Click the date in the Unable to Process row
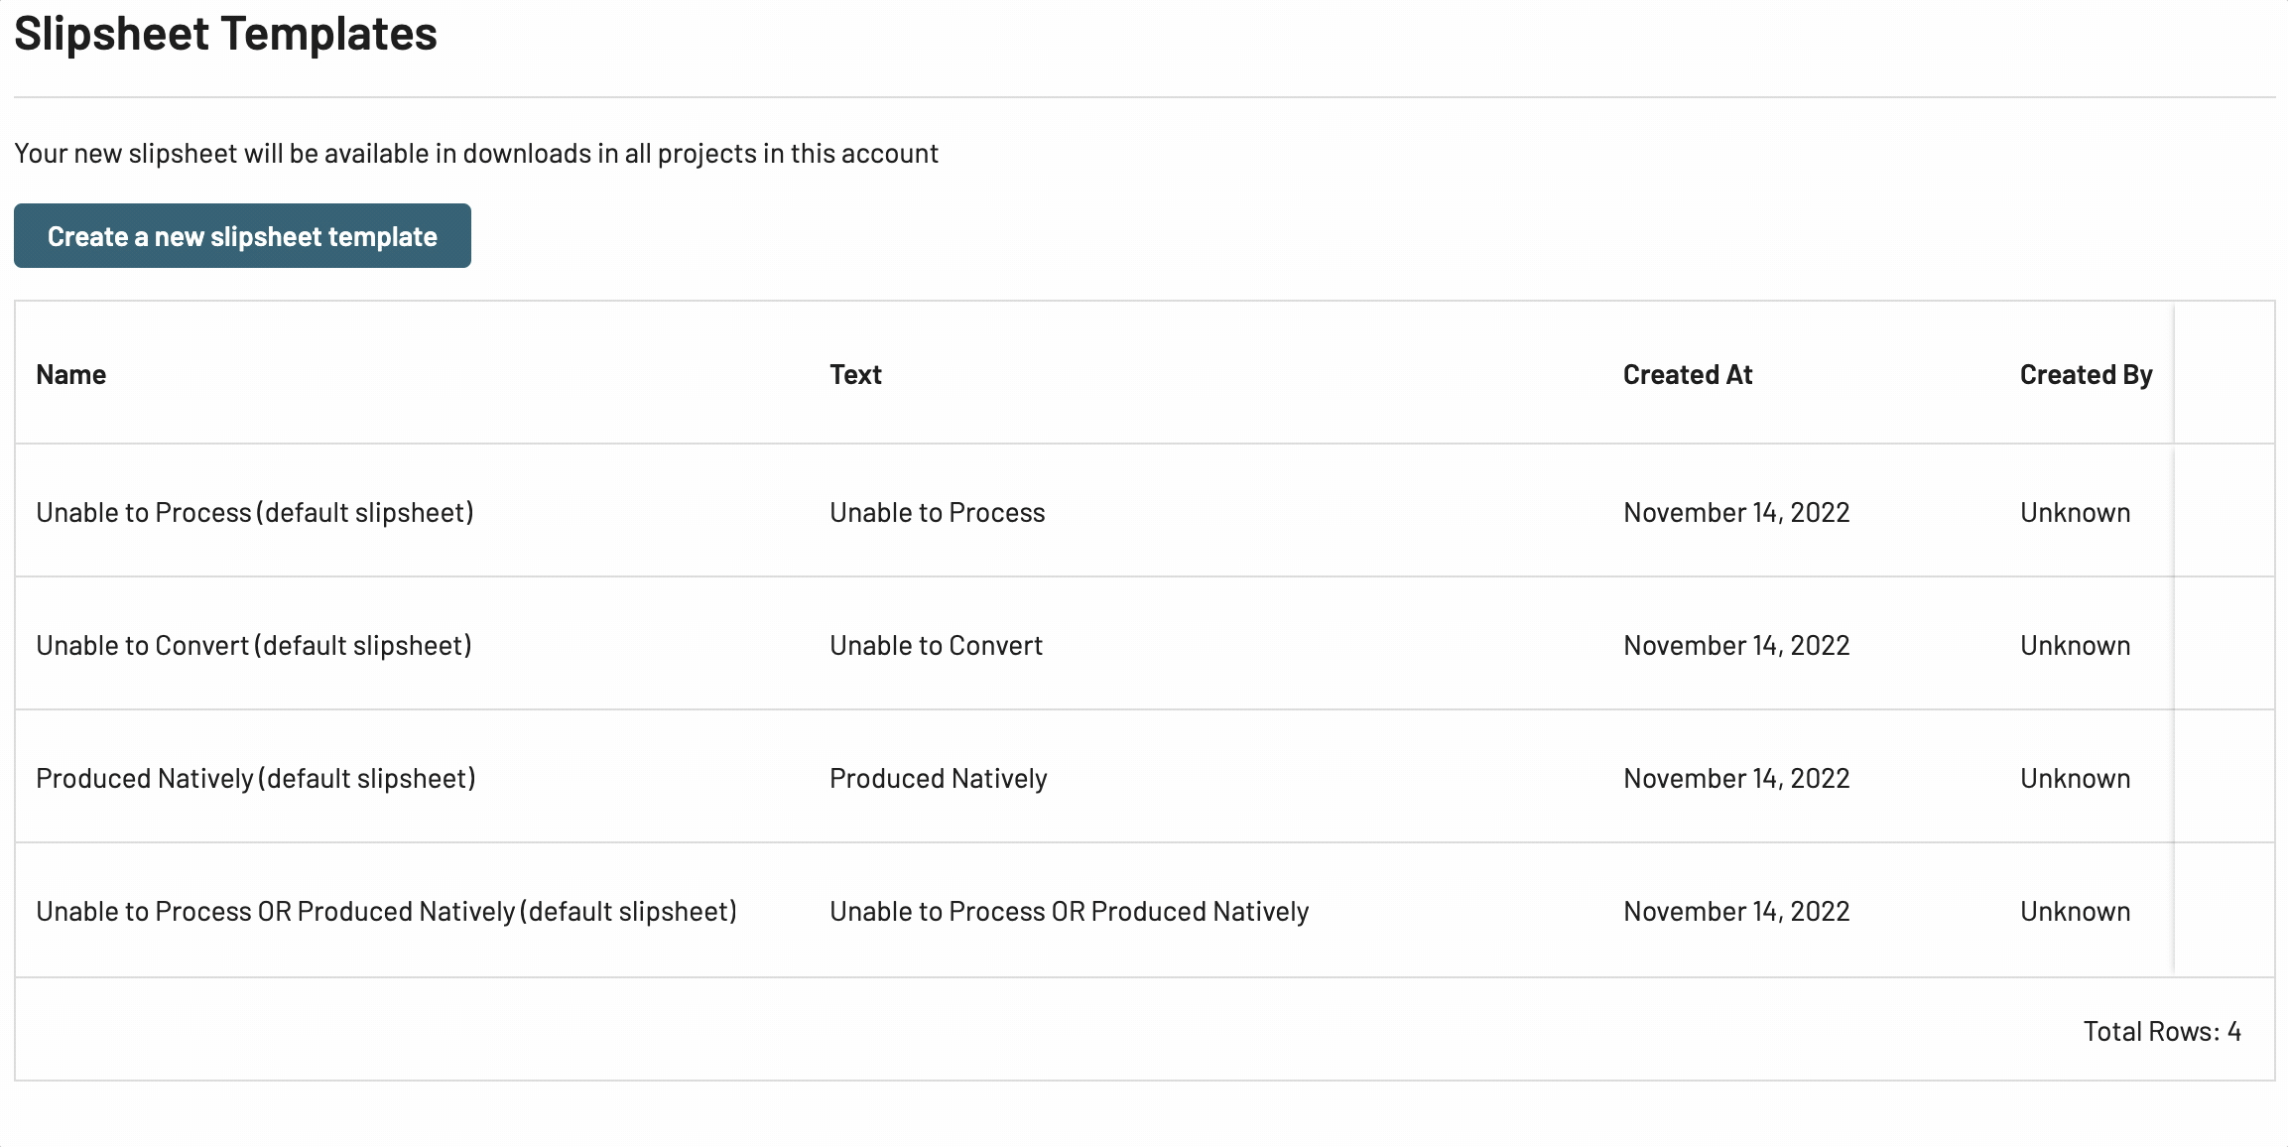This screenshot has width=2288, height=1147. point(1736,512)
